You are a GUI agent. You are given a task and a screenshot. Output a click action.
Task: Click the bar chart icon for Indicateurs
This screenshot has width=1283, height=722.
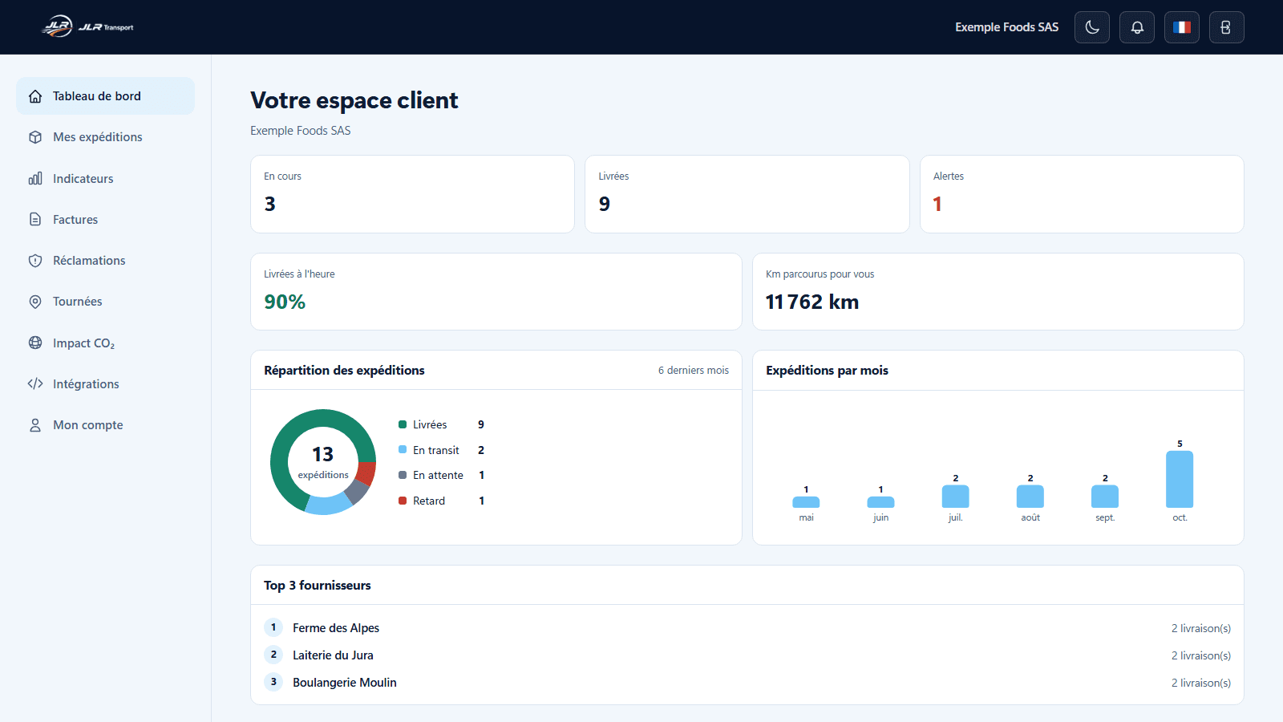(x=35, y=178)
